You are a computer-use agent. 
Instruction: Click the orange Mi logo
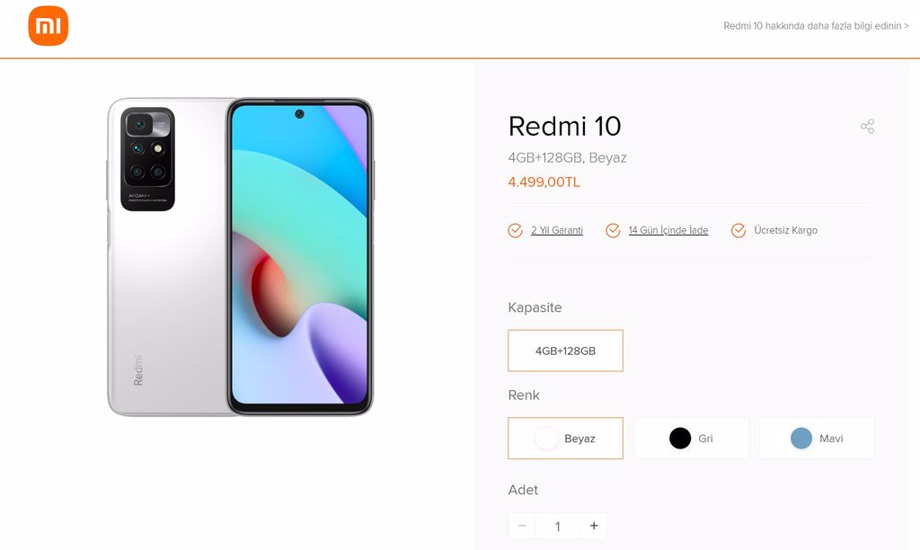point(49,26)
